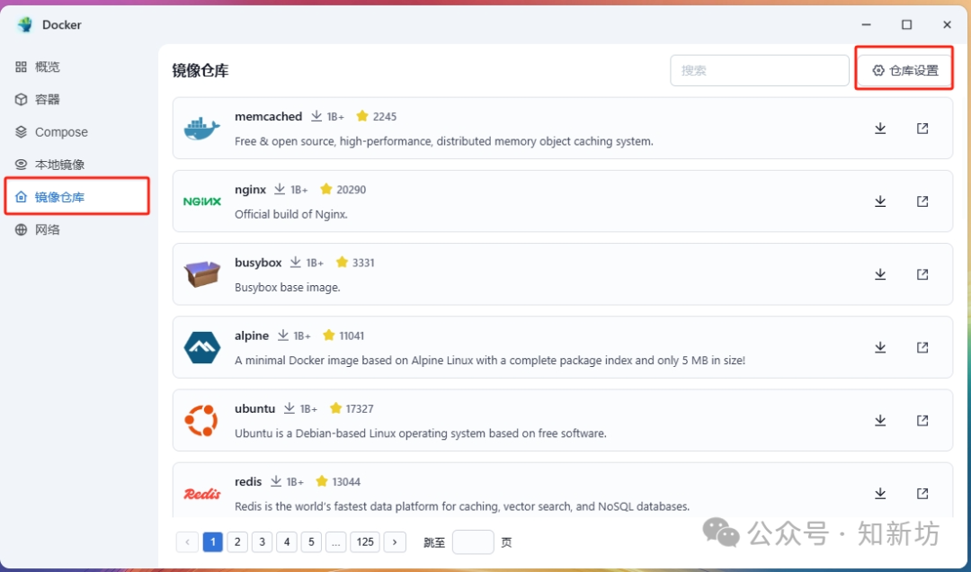Click the redis image name
The width and height of the screenshot is (971, 572).
[x=248, y=481]
